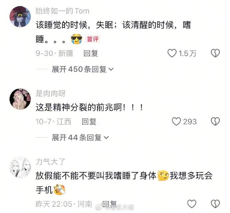Viewport: 230px width, 213px height.
Task: Open 力气大了's sketch avatar
Action: coord(20,167)
